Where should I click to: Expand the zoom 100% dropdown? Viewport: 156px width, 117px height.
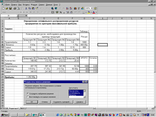(x=92, y=8)
